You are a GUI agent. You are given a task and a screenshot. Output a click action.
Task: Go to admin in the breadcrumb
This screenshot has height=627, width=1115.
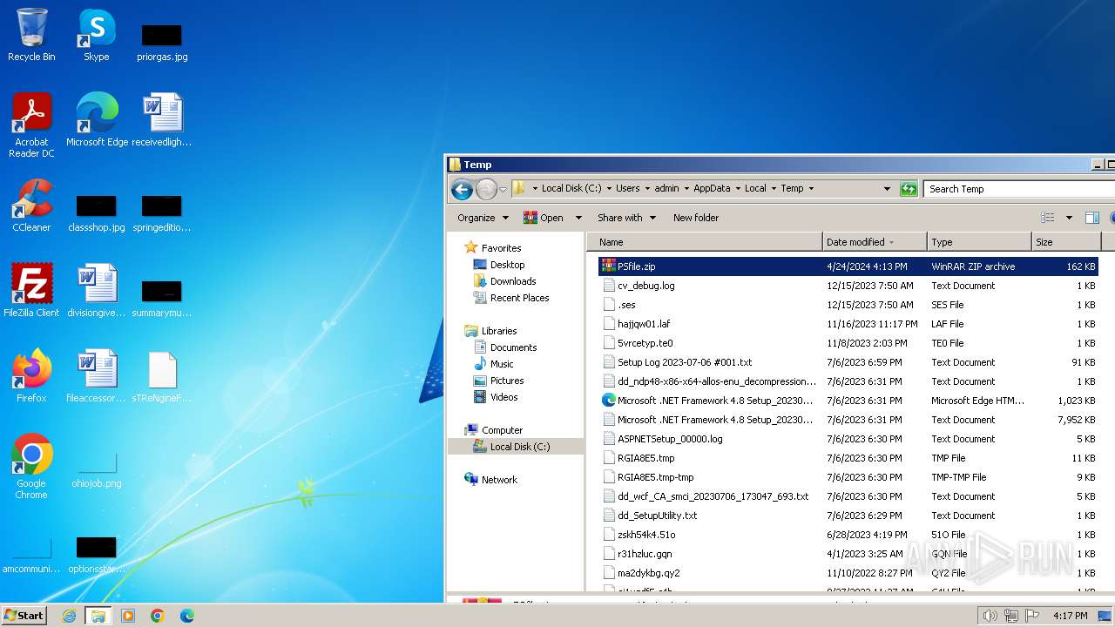666,188
